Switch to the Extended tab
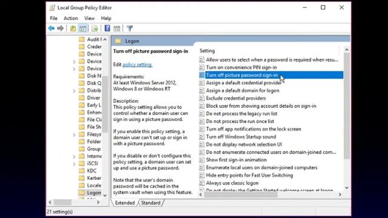 coord(125,203)
